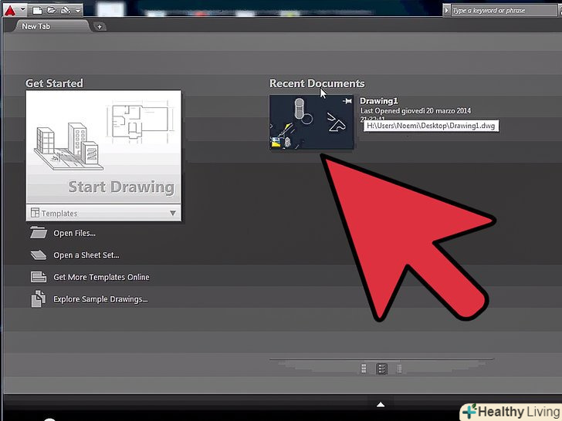Click the Open folder icon in toolbar
Viewport: 562px width, 421px height.
[51, 10]
